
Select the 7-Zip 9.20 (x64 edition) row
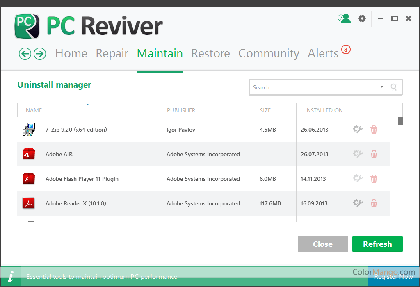[203, 130]
